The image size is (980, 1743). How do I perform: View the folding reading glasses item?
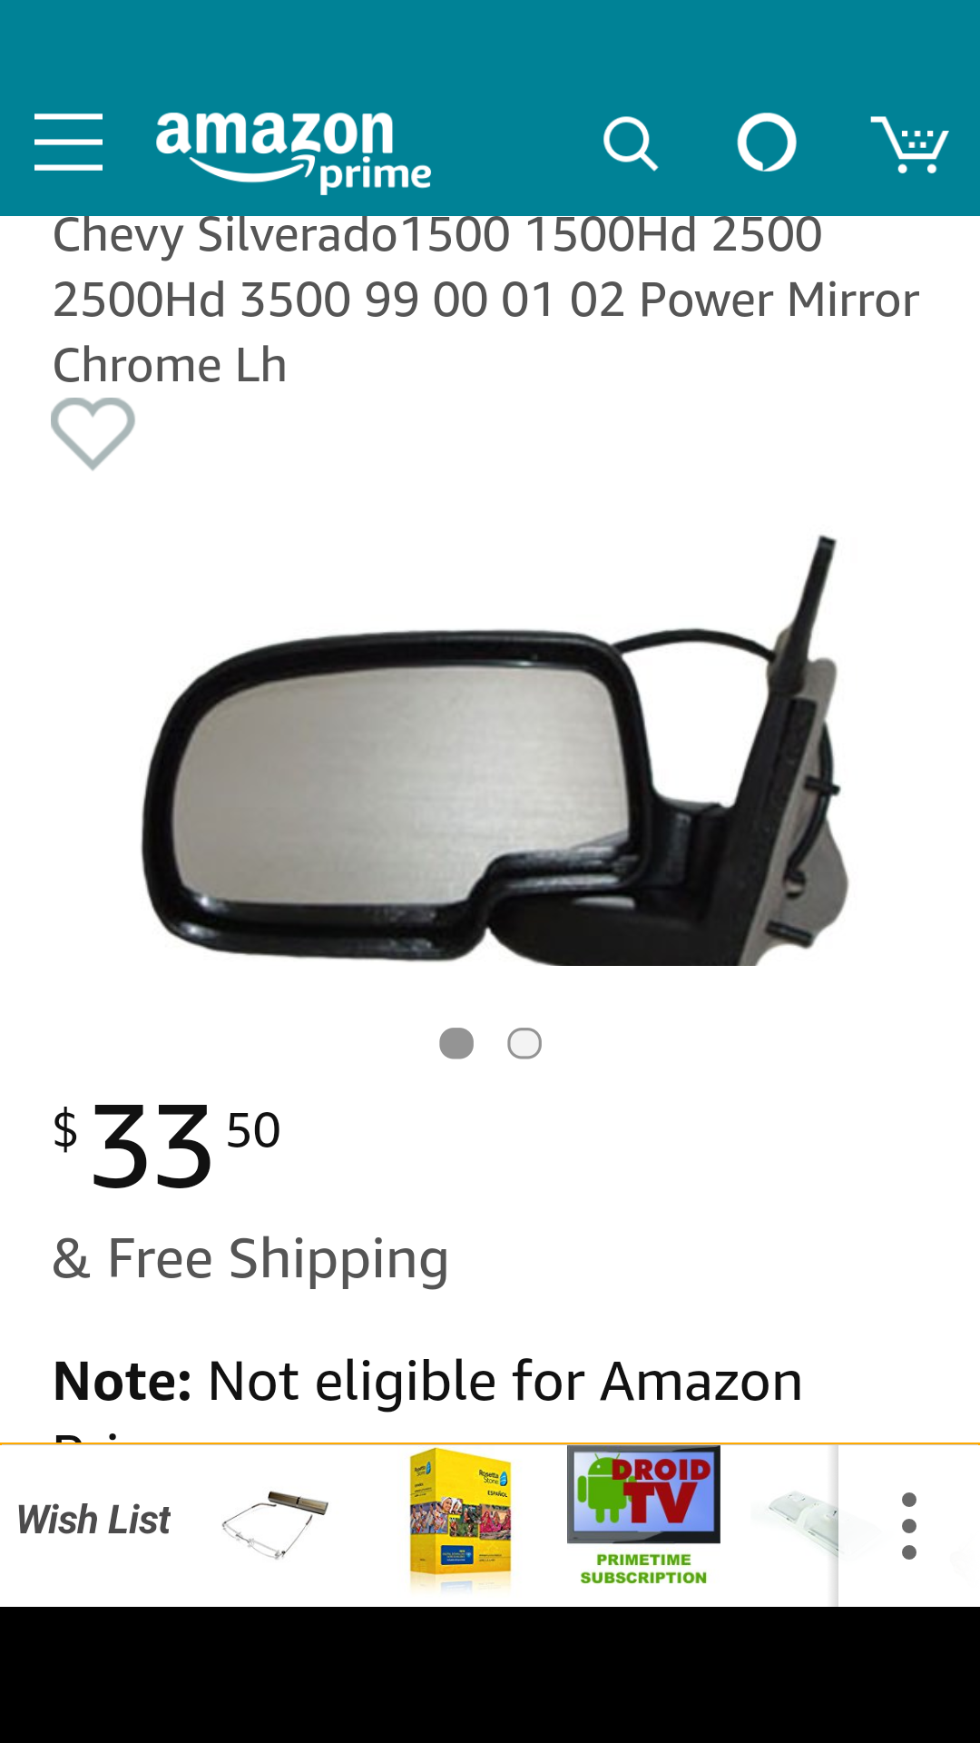tap(275, 1524)
